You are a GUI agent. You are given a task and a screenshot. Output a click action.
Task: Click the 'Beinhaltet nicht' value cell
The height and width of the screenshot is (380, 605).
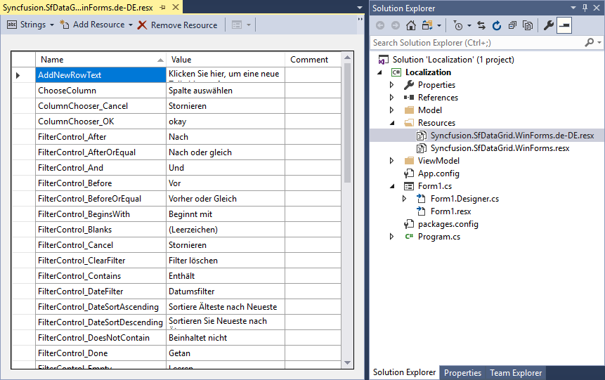[x=226, y=338]
